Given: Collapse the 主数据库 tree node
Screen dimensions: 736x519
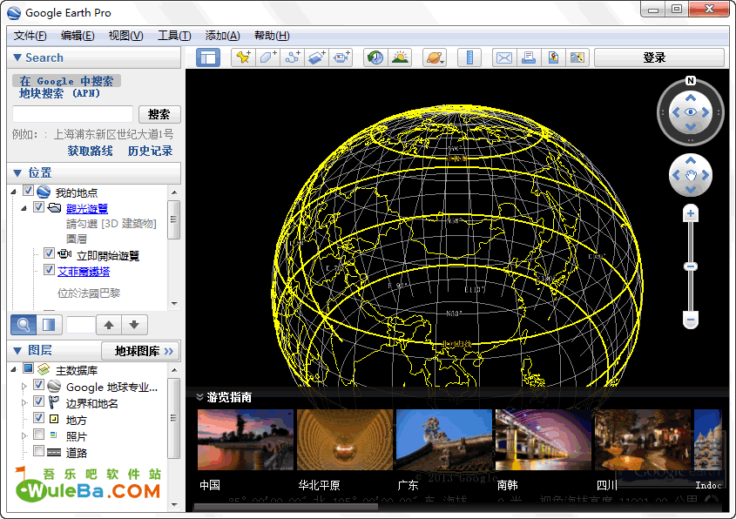Looking at the screenshot, I should click(14, 370).
